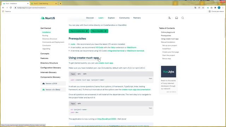Expand the Components Glossary section
Image resolution: width=226 pixels, height=127 pixels.
pyautogui.click(x=50, y=77)
